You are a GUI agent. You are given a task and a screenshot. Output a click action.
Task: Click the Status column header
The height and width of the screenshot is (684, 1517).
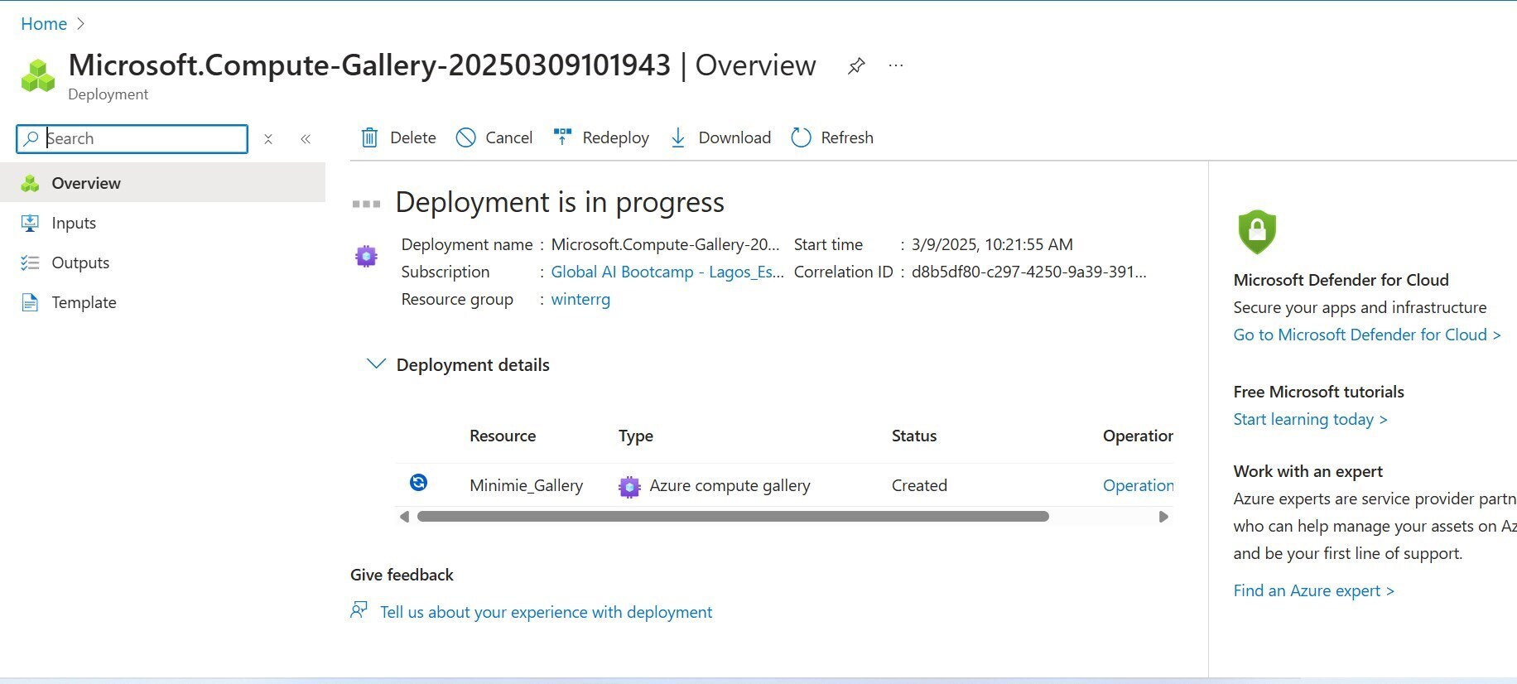914,436
